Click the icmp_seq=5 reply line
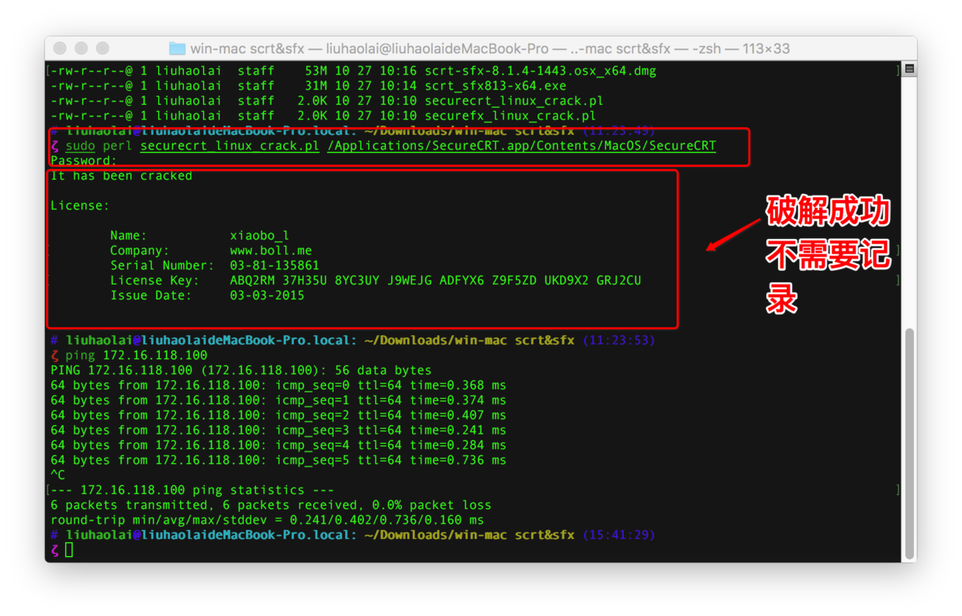This screenshot has width=962, height=616. click(x=279, y=460)
